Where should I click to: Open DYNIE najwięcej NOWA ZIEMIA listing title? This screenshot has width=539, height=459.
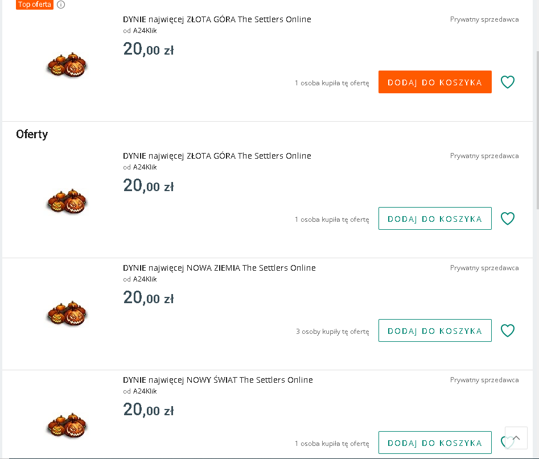click(219, 268)
